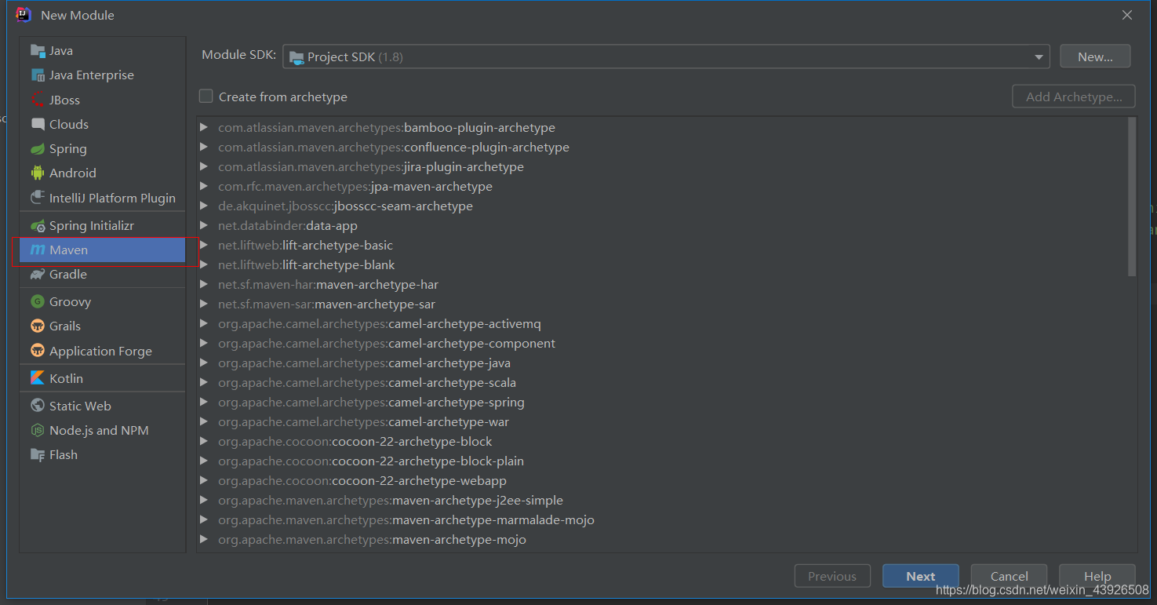This screenshot has width=1157, height=605.
Task: Select camel-archetype-scala row
Action: tap(662, 382)
